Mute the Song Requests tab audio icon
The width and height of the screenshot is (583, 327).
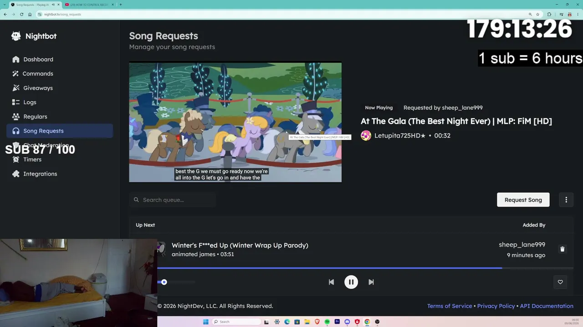click(x=53, y=5)
